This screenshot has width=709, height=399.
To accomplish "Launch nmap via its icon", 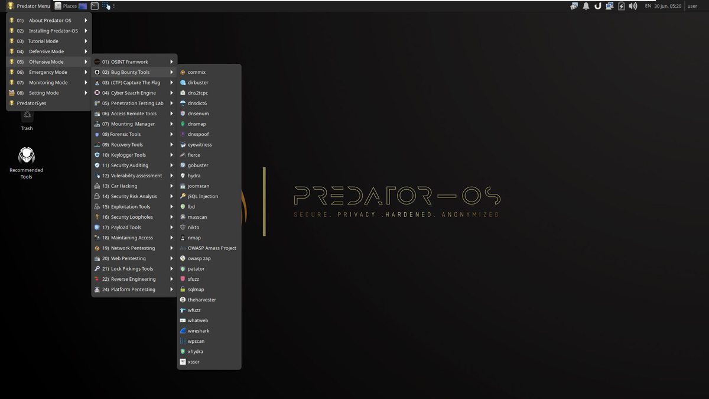I will [183, 238].
